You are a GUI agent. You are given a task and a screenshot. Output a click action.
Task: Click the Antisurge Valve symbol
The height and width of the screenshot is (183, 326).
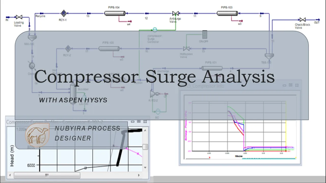[x=175, y=13]
